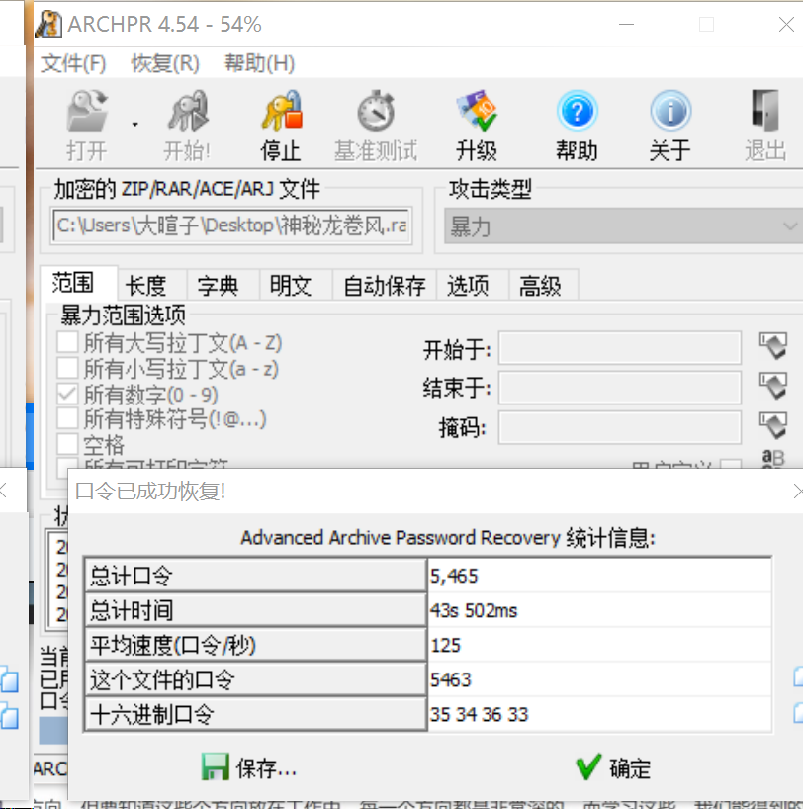
Task: Expand the attack type 暴力 dropdown
Action: tap(623, 225)
